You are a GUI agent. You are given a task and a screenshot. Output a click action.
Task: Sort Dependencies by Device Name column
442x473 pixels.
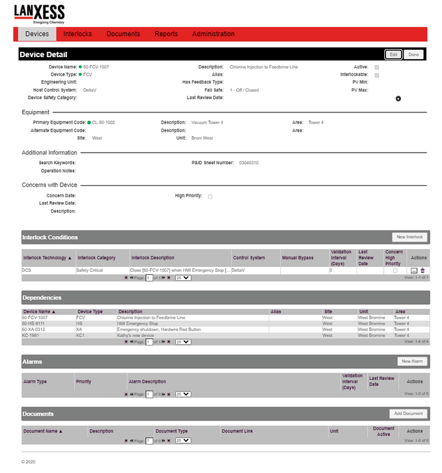39,312
